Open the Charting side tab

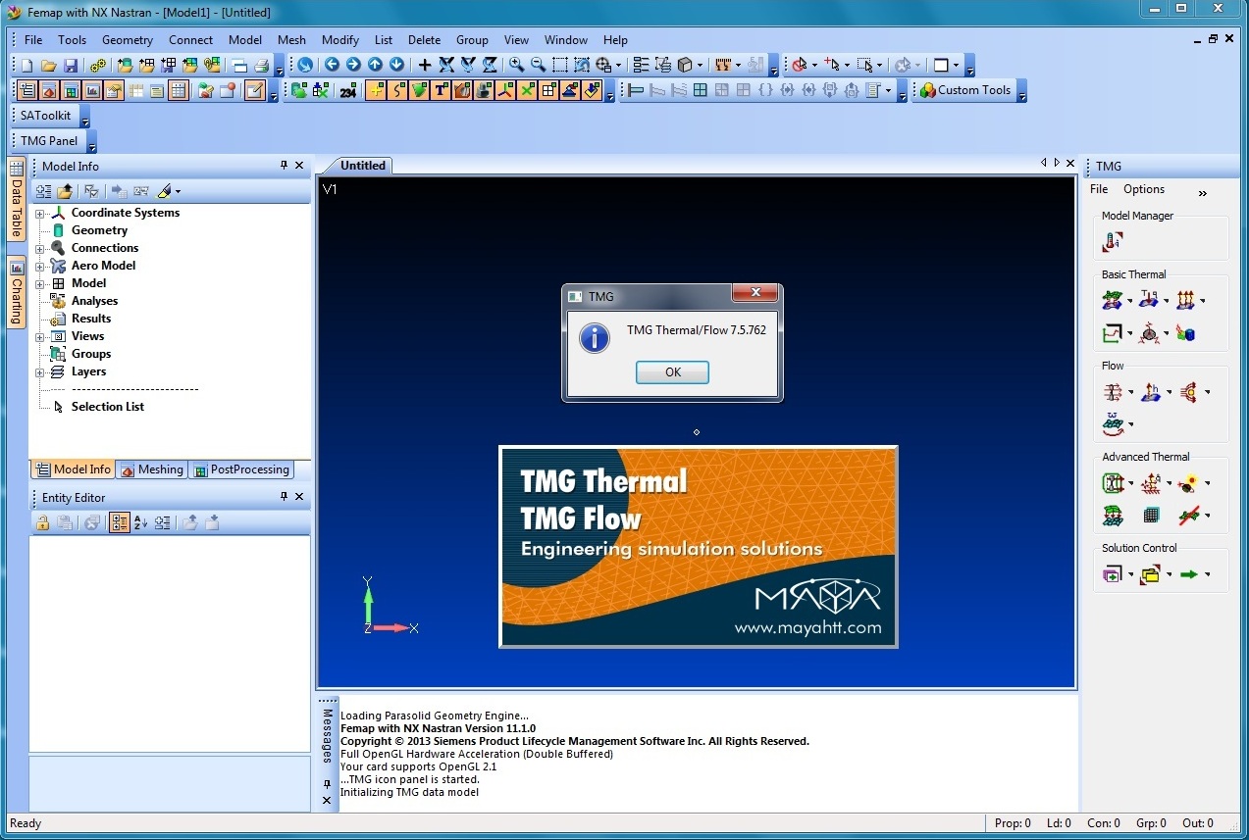(x=17, y=291)
